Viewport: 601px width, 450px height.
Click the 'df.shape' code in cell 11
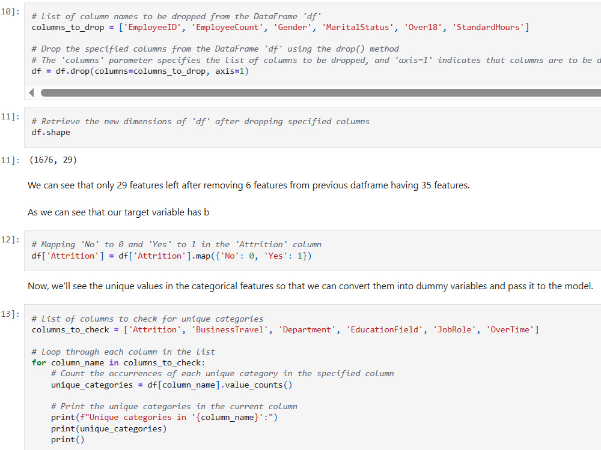[x=50, y=133]
